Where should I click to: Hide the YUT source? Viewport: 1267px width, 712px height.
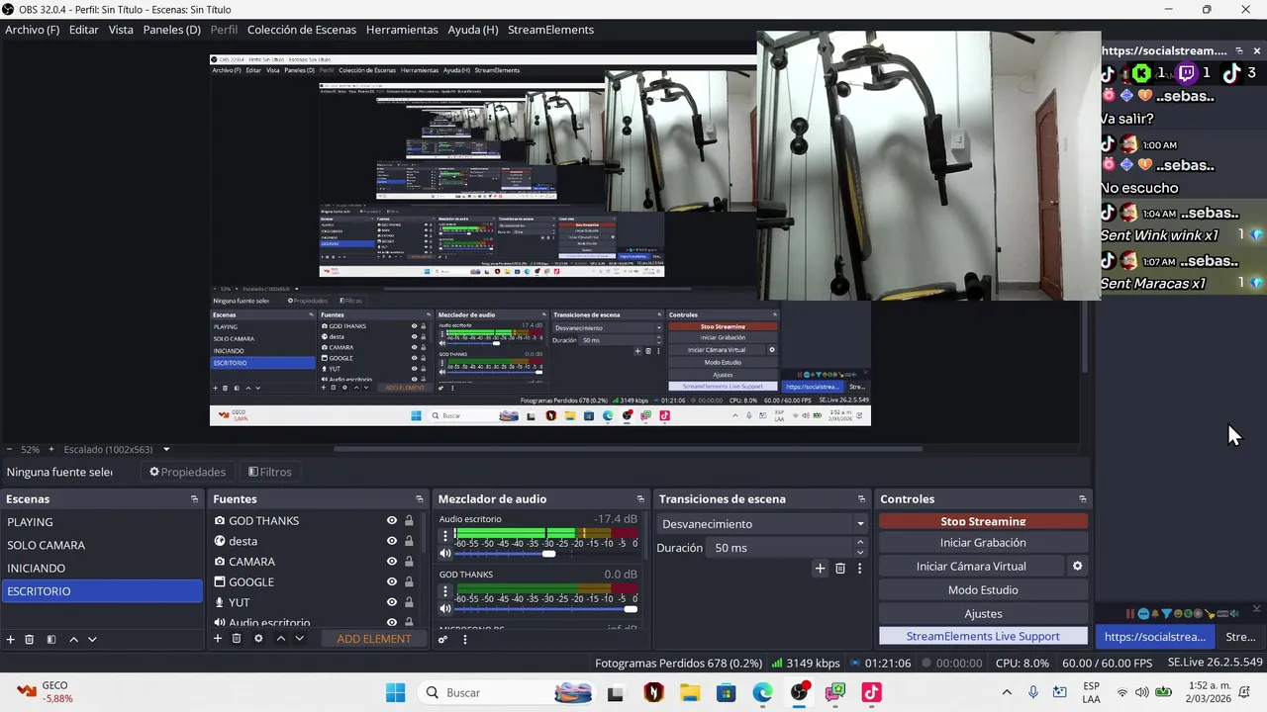pos(392,602)
